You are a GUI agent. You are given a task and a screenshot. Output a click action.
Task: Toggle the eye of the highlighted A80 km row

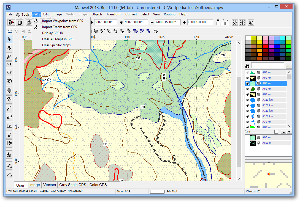click(248, 83)
